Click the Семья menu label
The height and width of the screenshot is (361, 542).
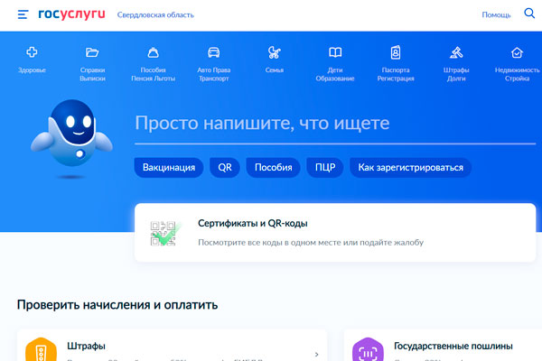point(275,70)
